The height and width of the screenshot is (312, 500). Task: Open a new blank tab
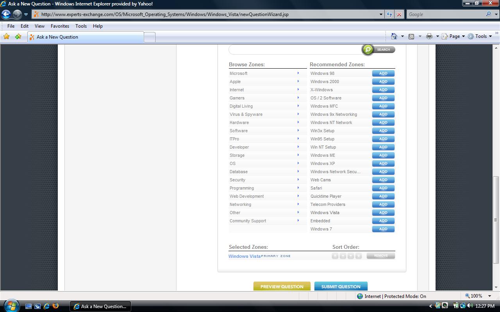pos(150,37)
